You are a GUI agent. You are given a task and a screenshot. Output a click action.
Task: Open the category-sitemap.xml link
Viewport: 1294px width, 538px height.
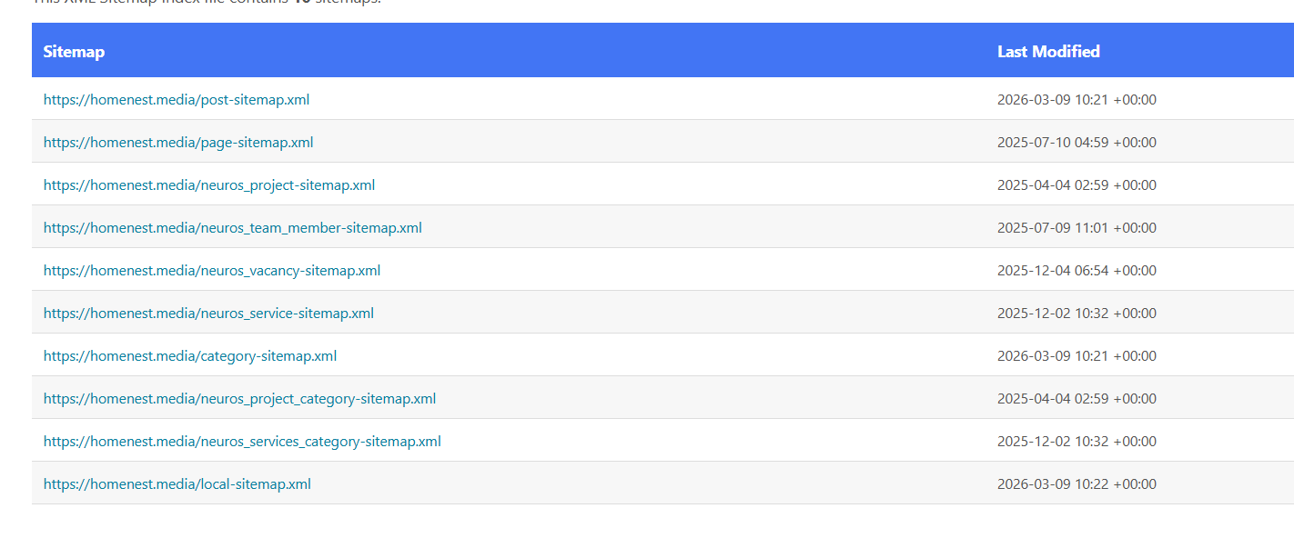190,355
